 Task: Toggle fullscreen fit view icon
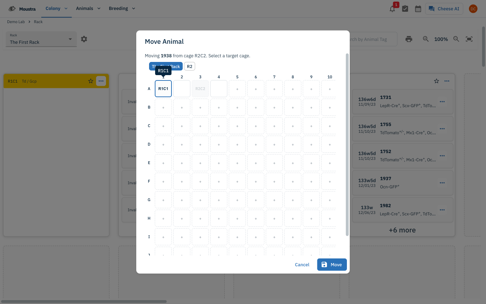click(x=469, y=39)
